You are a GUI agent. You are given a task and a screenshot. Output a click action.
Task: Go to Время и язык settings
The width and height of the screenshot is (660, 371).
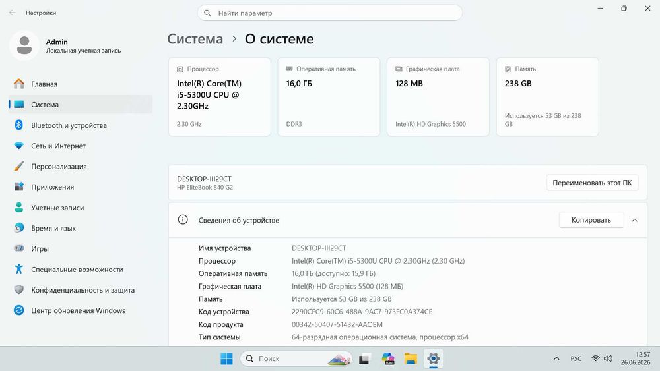(x=81, y=228)
